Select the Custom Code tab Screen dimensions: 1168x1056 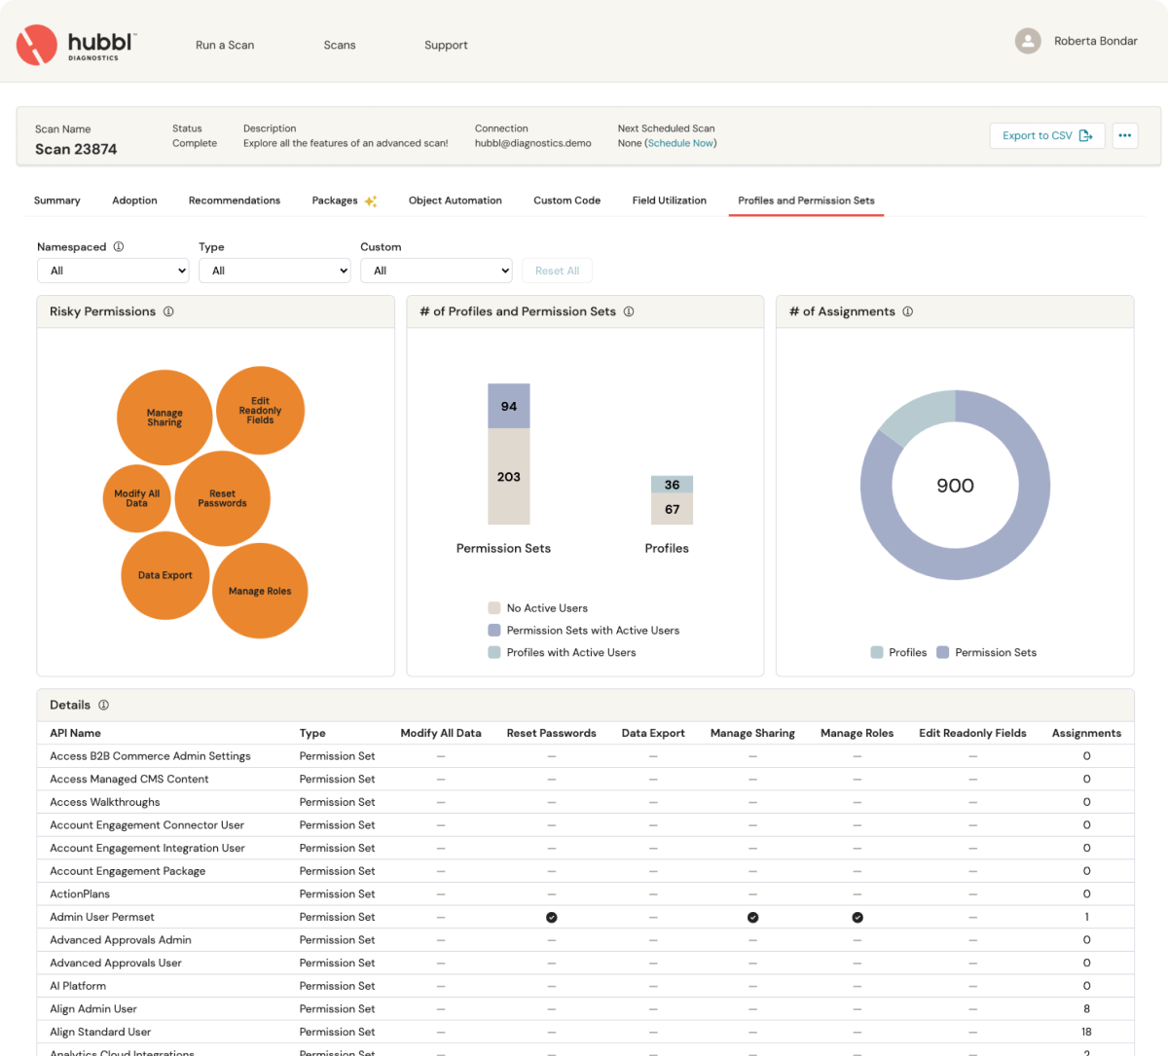567,200
